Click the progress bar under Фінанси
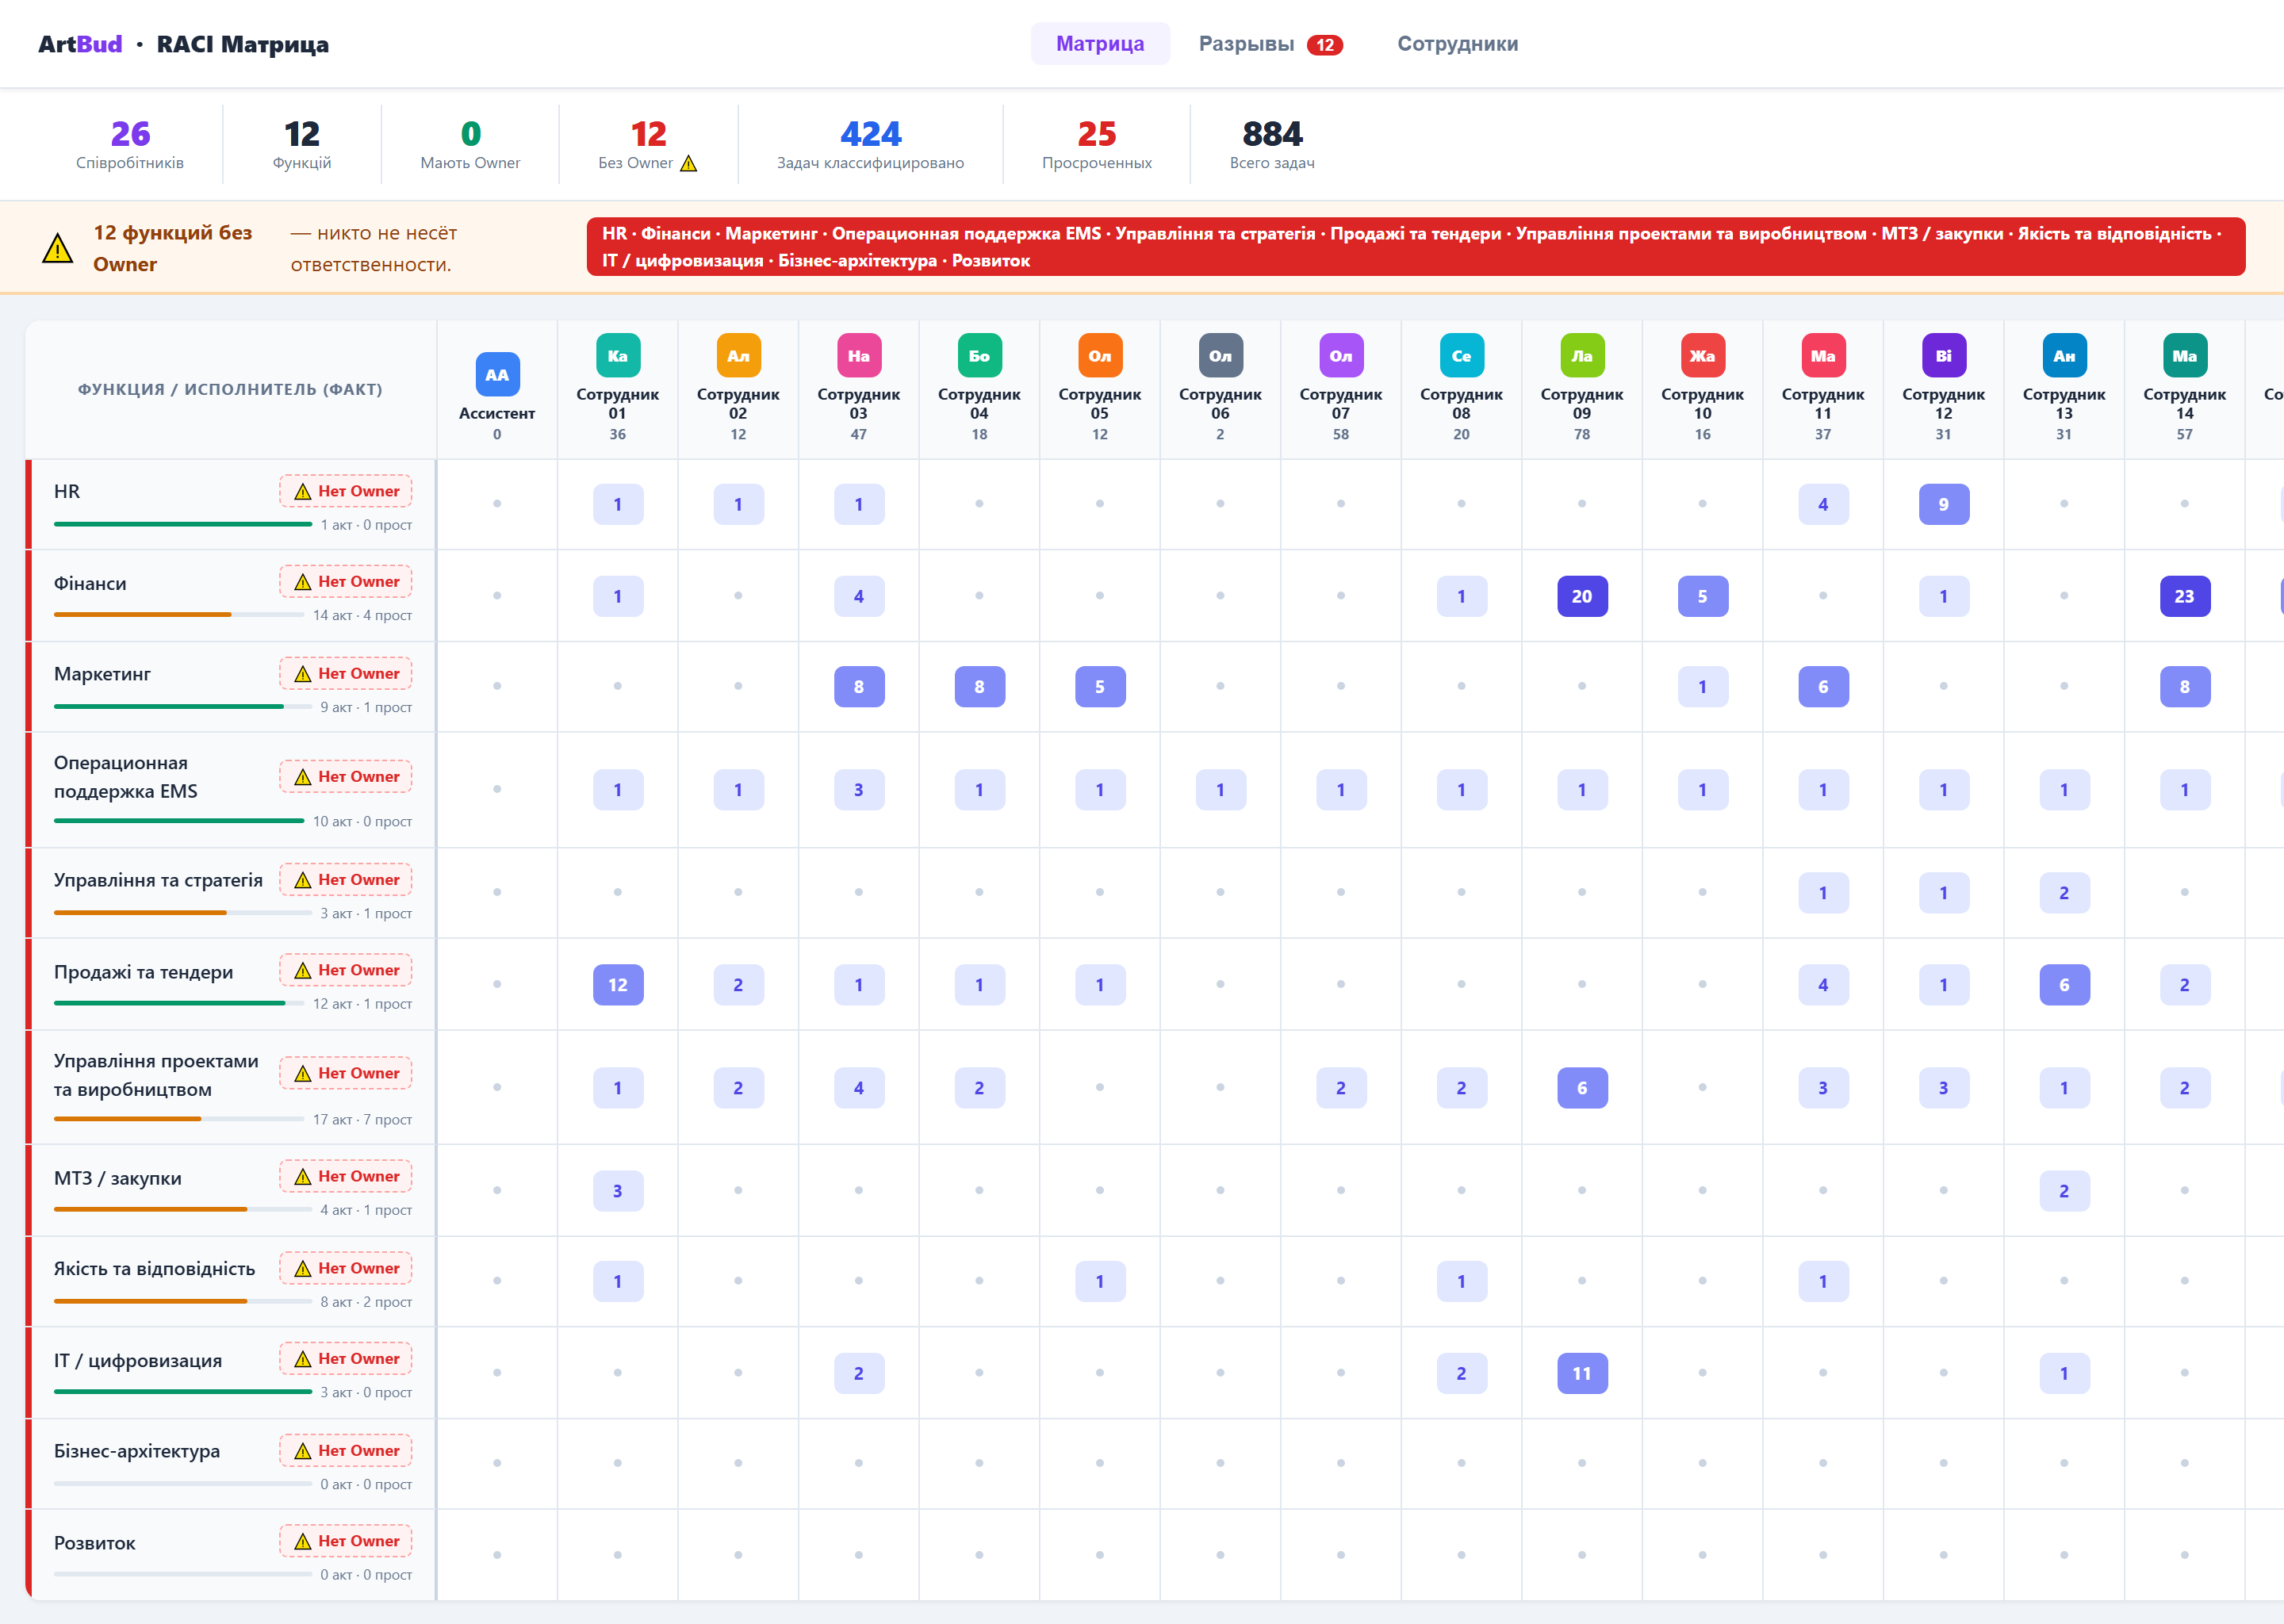 pyautogui.click(x=179, y=615)
